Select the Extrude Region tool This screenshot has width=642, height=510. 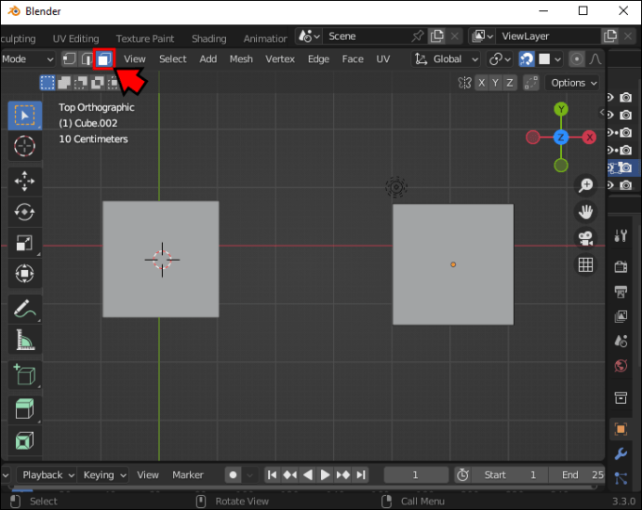point(24,409)
